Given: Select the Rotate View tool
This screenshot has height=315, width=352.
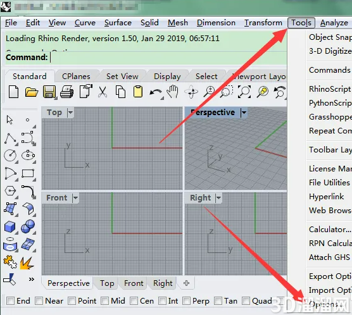Looking at the screenshot, I should [191, 92].
